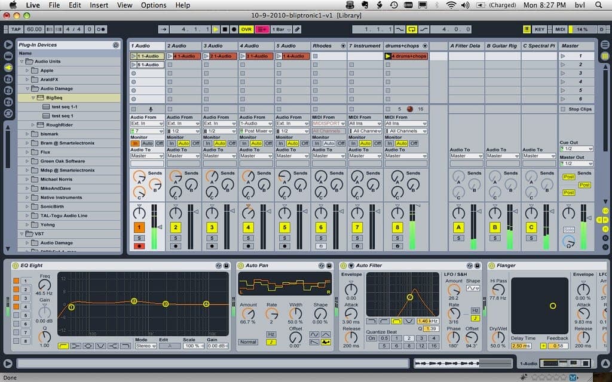Toggle the Draw Mode pencil icon
Image resolution: width=612 pixels, height=382 pixels.
pos(298,29)
